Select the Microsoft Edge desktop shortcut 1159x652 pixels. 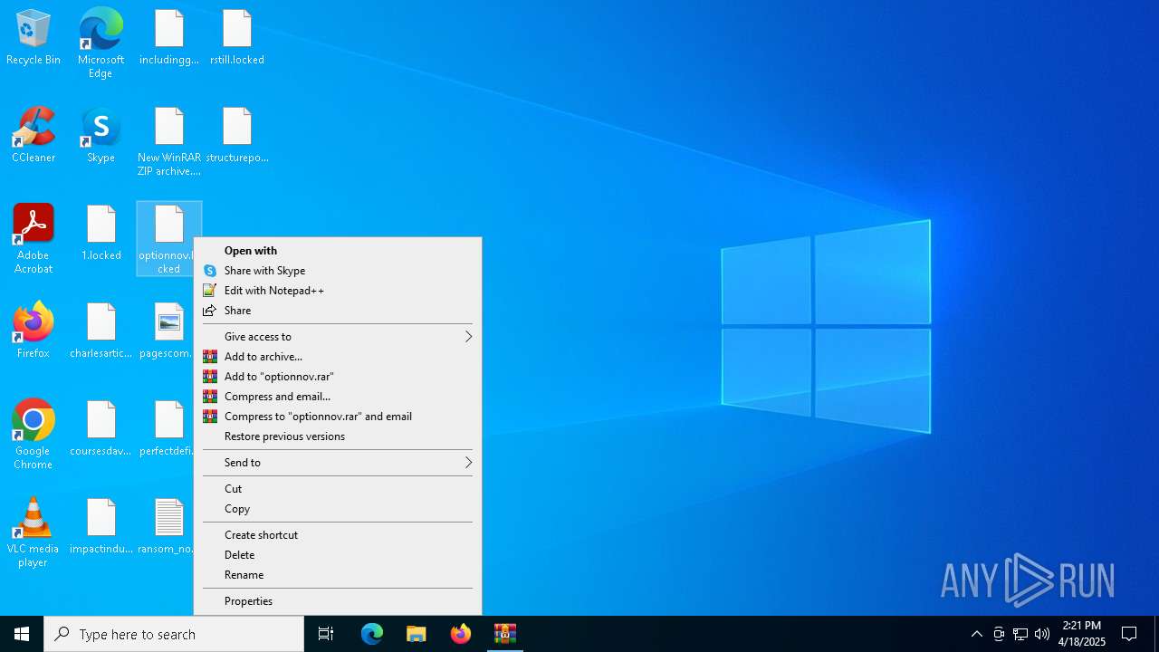(101, 43)
